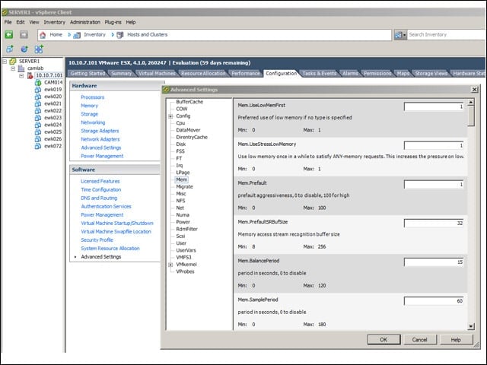This screenshot has height=365, width=487.
Task: Switch to the Resource Allocation tab
Action: [x=203, y=74]
